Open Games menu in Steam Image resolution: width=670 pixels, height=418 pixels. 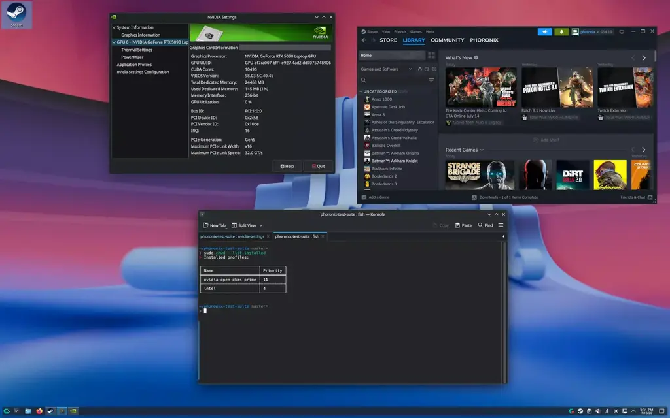415,31
